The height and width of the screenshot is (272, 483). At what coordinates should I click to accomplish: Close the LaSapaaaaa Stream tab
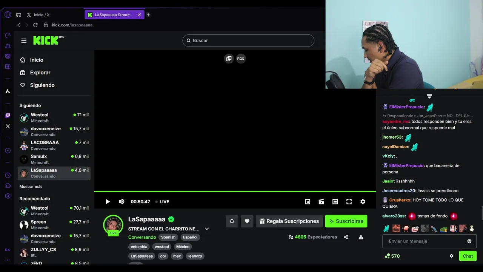[139, 15]
